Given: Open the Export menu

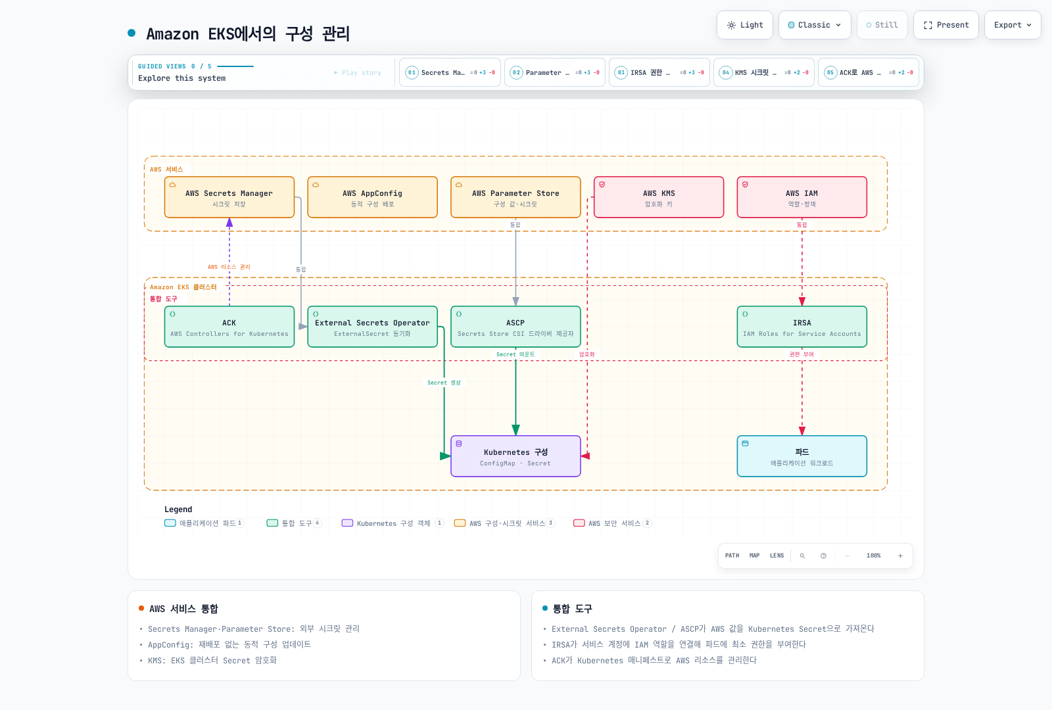Looking at the screenshot, I should (1013, 25).
